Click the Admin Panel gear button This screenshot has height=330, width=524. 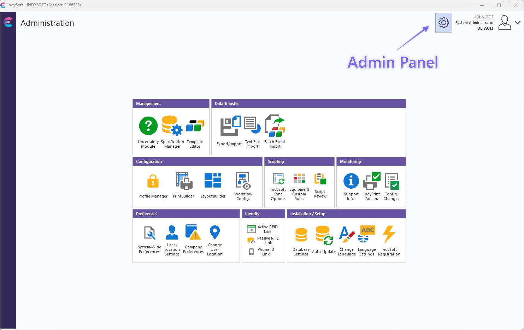[x=443, y=23]
